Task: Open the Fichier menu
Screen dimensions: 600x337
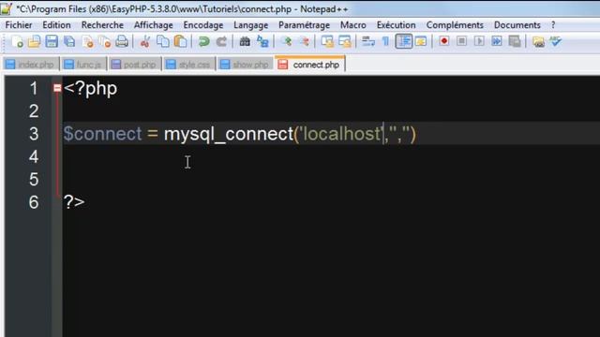Action: tap(19, 25)
